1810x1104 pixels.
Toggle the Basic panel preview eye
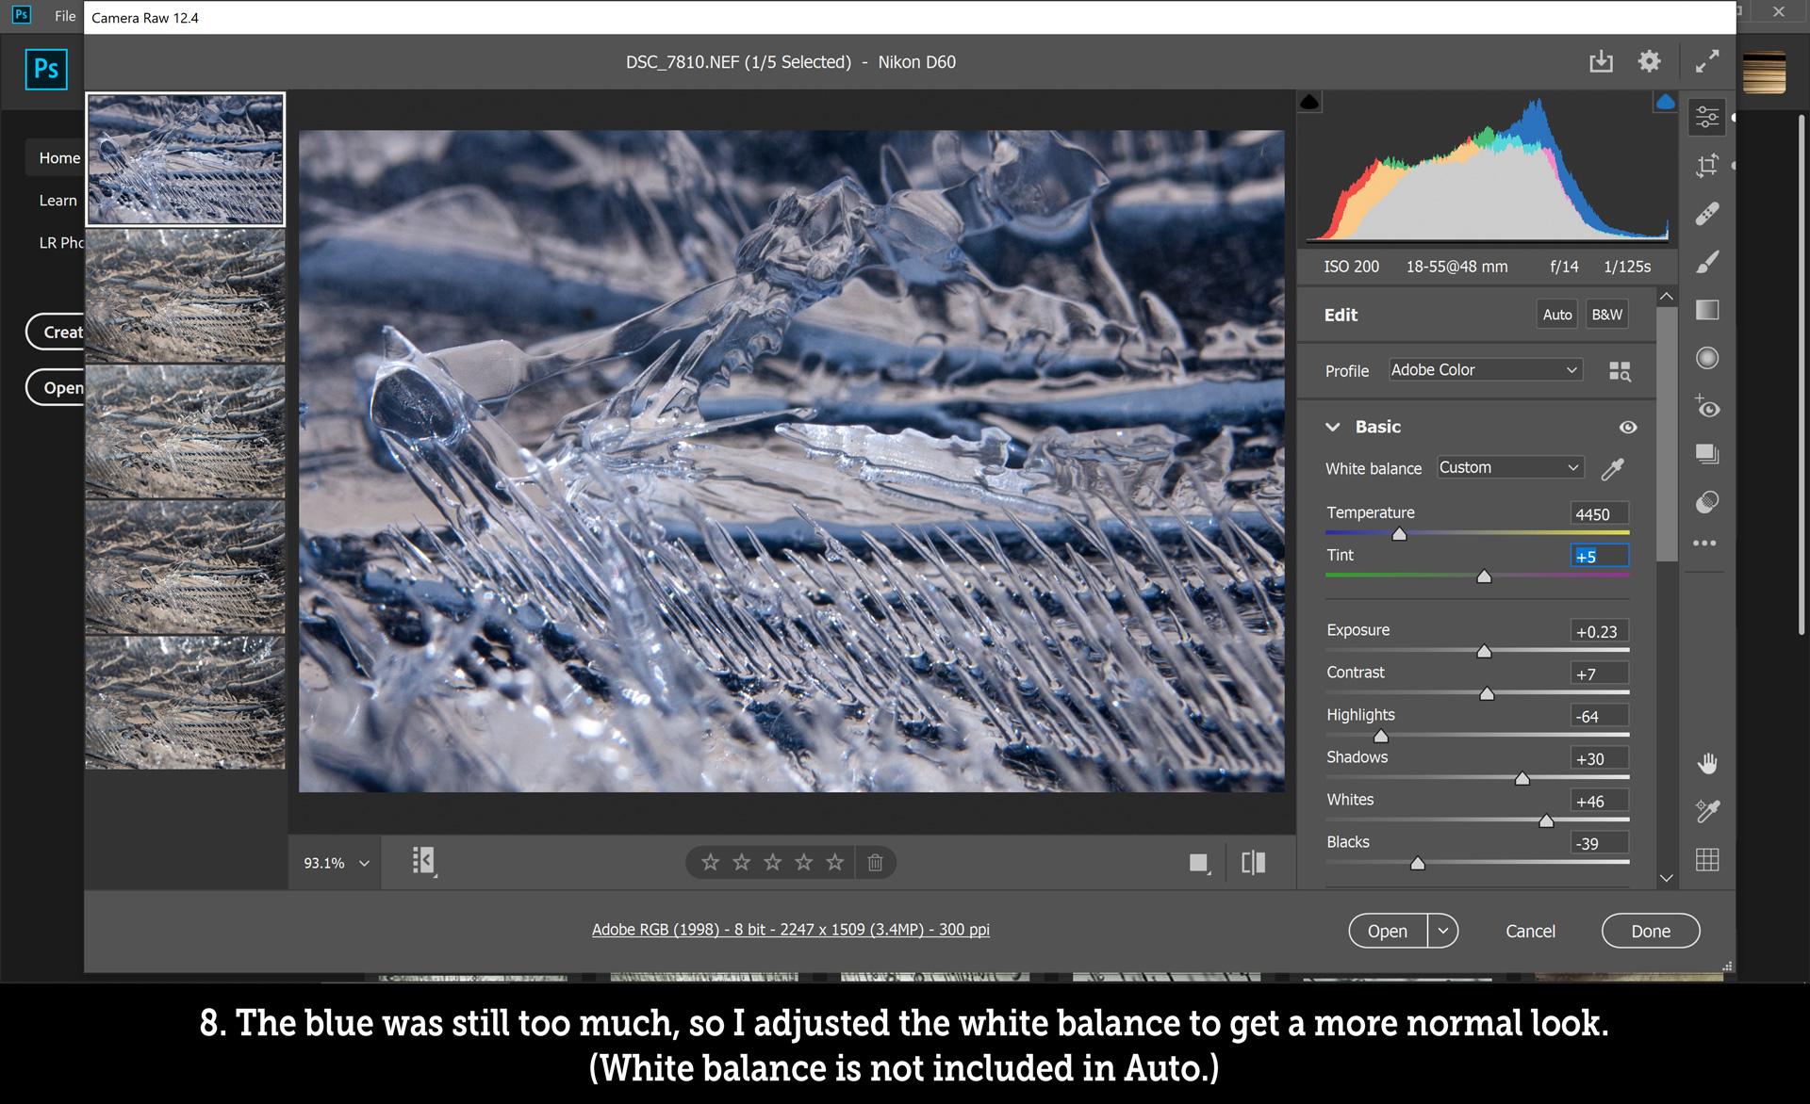coord(1629,427)
